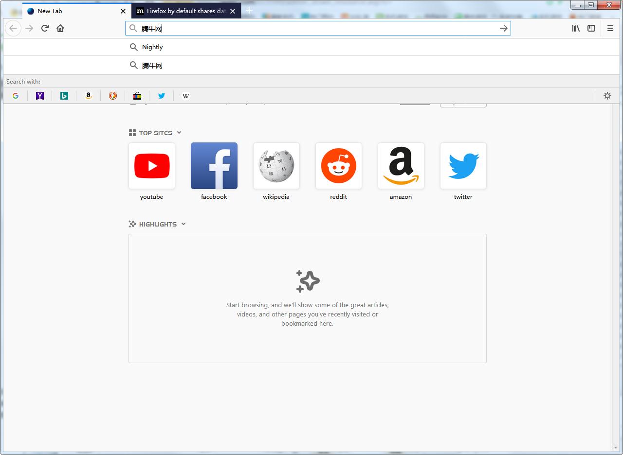Viewport: 623px width, 455px height.
Task: Open a new tab with plus button
Action: click(x=249, y=10)
